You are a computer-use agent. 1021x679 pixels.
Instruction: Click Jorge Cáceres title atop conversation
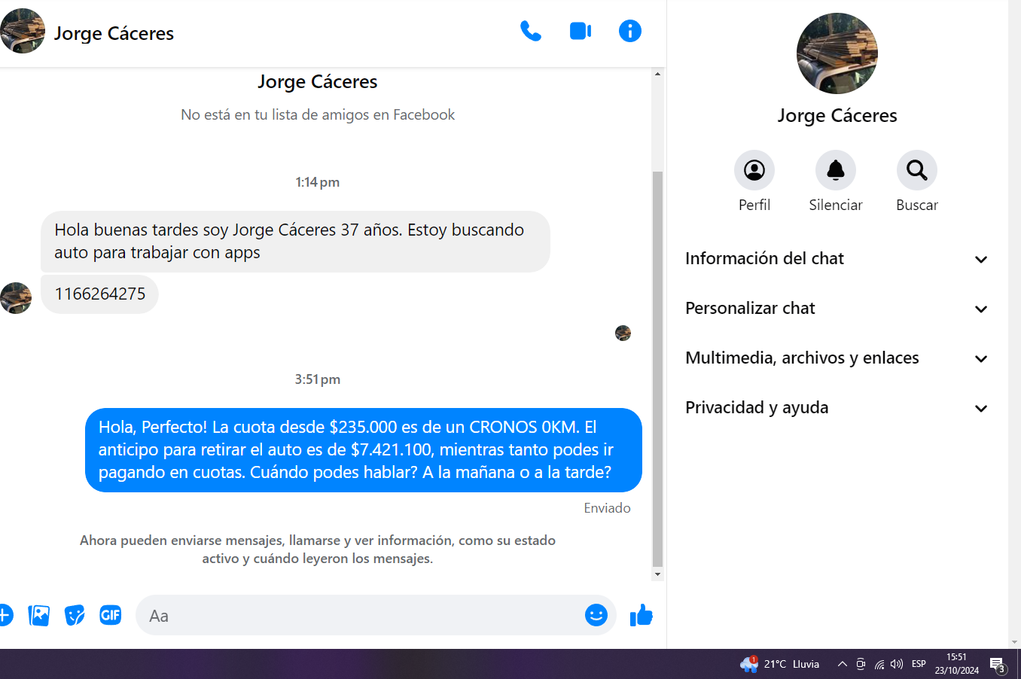click(318, 81)
